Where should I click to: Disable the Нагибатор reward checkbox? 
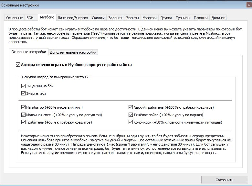point(23,107)
